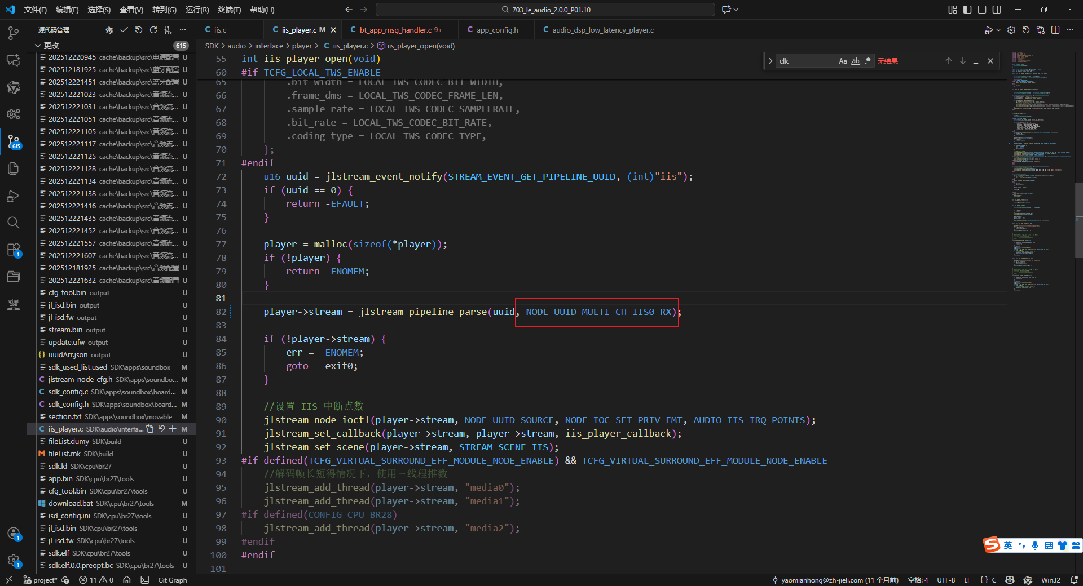This screenshot has height=586, width=1083.
Task: Click the refresh icon in source control header
Action: [x=153, y=30]
